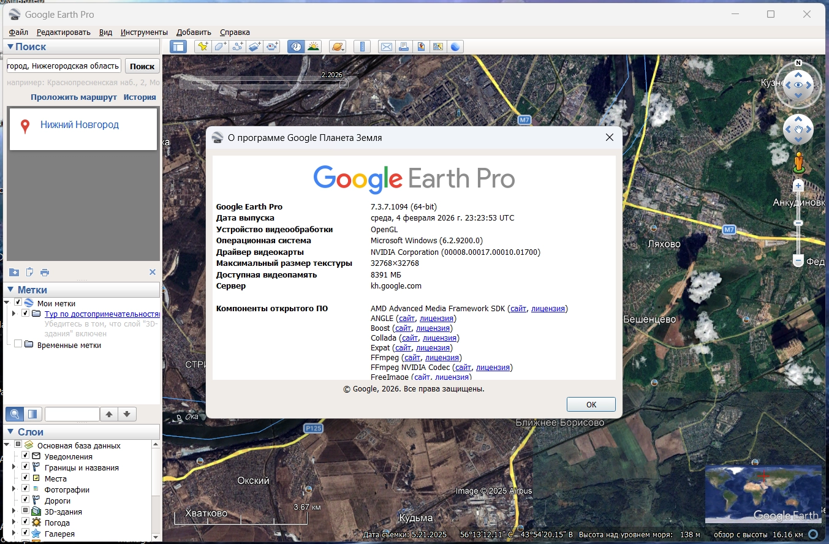Toggle the Основная база данных checkbox
The width and height of the screenshot is (829, 544).
coord(18,445)
